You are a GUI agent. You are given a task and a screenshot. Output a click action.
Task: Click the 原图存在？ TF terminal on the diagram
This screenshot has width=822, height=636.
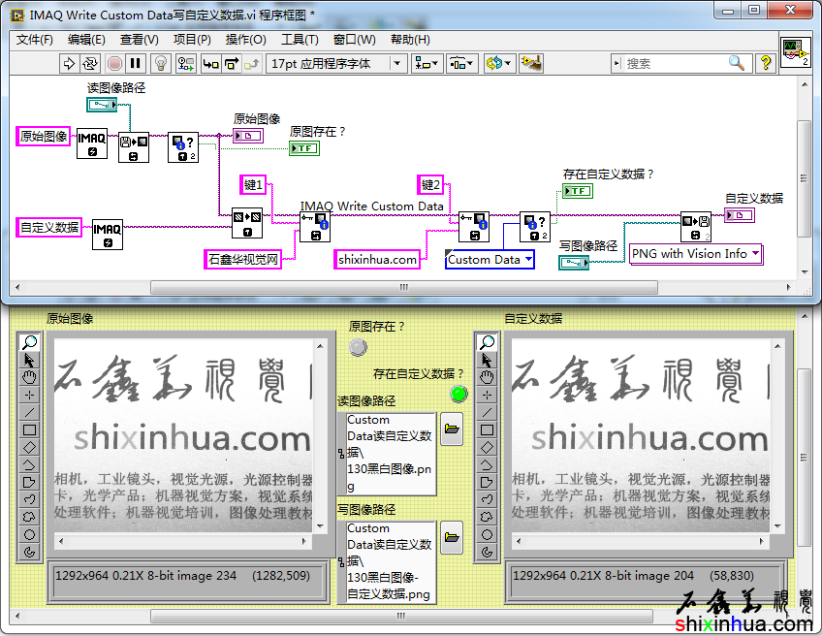pos(304,148)
